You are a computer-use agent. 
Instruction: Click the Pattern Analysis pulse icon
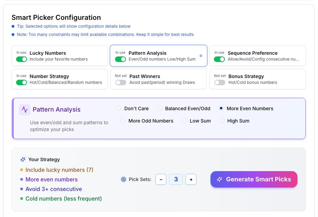[x=25, y=110]
